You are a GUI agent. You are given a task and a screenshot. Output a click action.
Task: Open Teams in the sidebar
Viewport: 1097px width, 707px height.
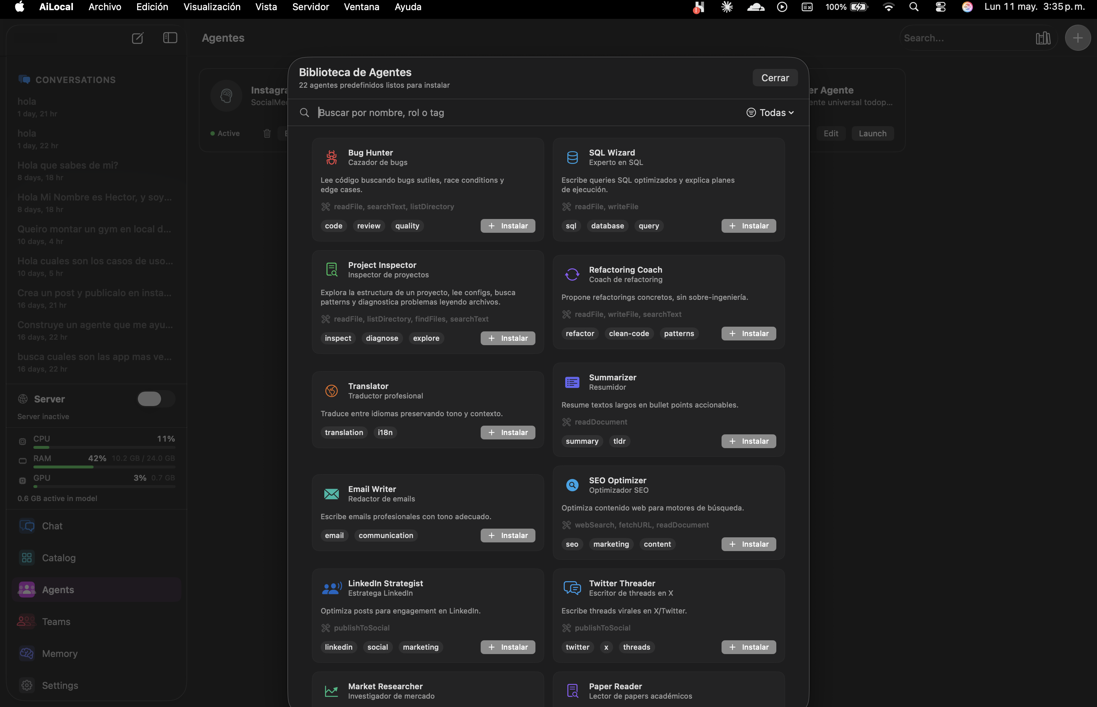96,621
